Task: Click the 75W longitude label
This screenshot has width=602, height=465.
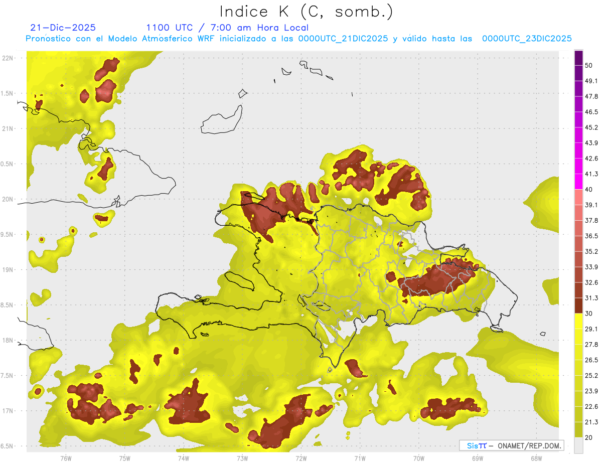Action: (124, 458)
